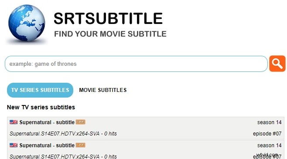This screenshot has width=287, height=159.
Task: Click the NEW badge on the first Supernatural entry
Action: tap(81, 122)
